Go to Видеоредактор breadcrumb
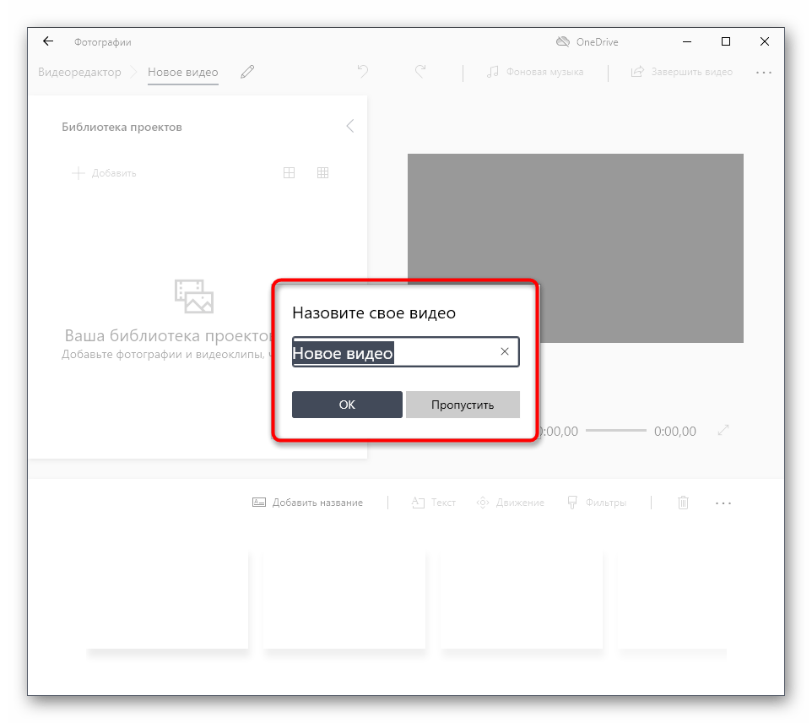812x723 pixels. click(x=79, y=73)
